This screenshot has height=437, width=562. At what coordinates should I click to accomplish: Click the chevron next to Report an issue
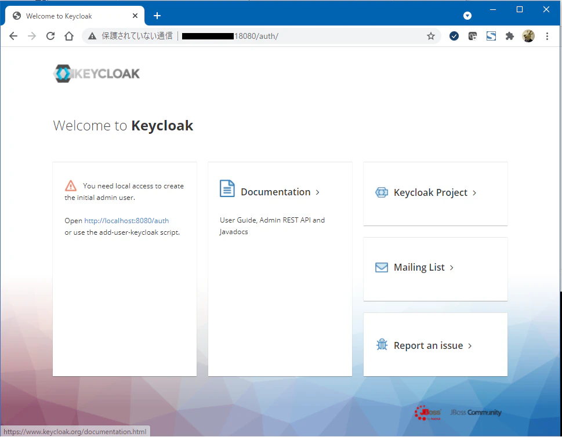(x=470, y=345)
